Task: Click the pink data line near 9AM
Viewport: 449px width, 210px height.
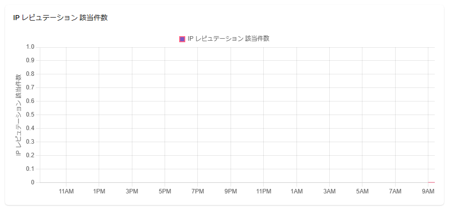Action: click(431, 182)
